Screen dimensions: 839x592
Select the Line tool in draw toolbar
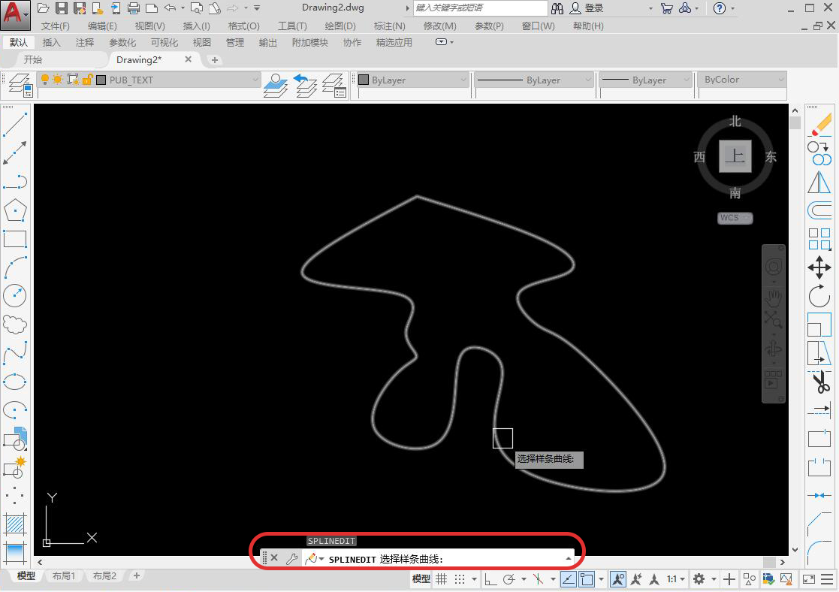(x=15, y=125)
